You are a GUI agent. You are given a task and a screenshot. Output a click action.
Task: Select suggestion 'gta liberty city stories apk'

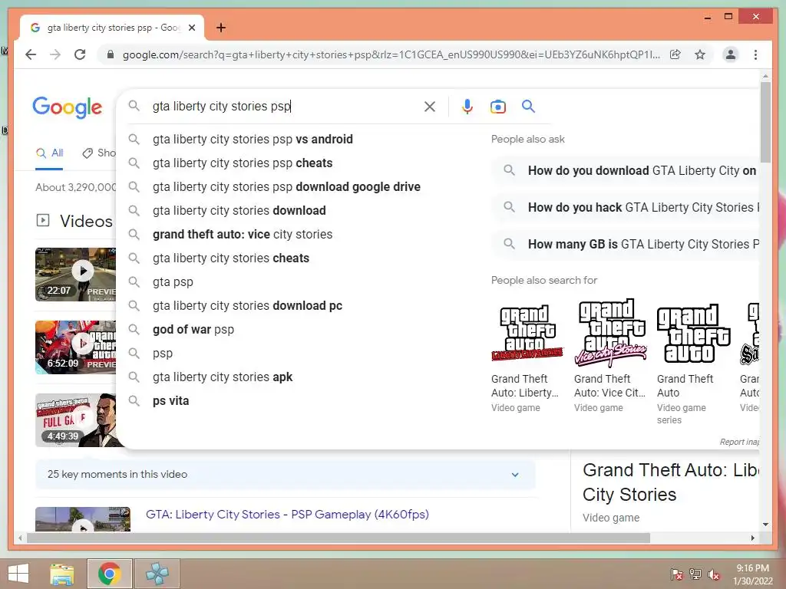[x=223, y=377]
